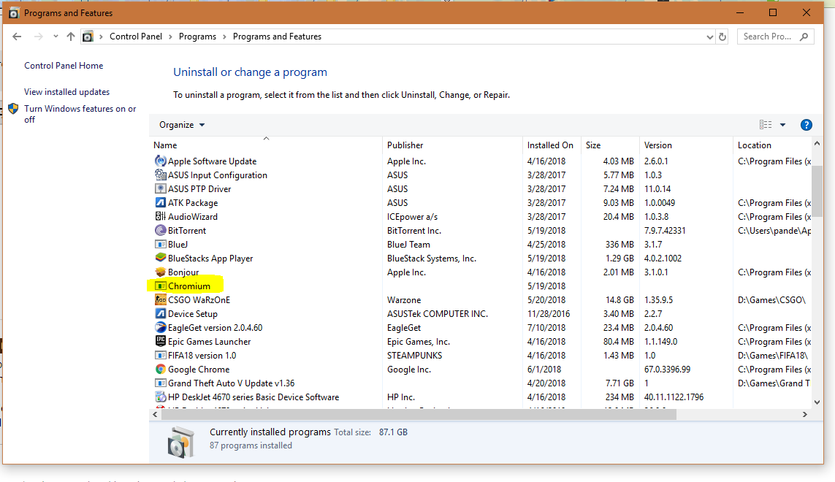Click the Apple Software Update icon
The height and width of the screenshot is (482, 835).
(160, 161)
